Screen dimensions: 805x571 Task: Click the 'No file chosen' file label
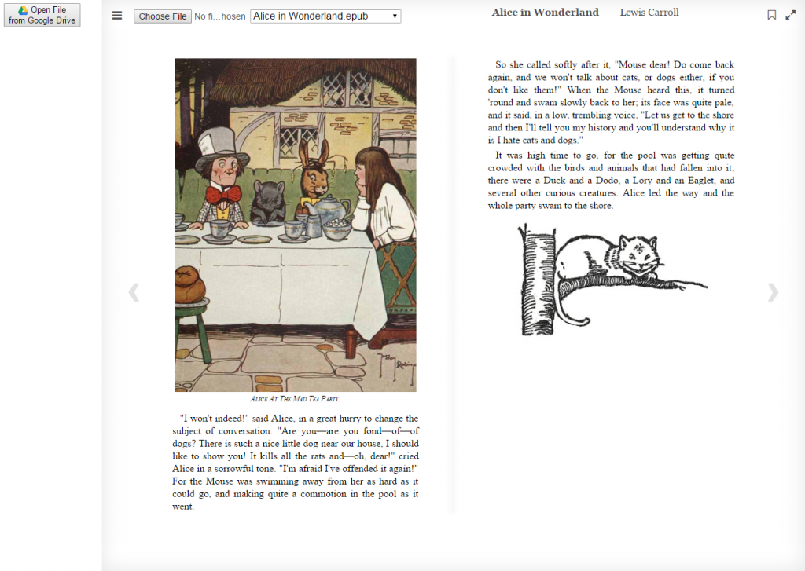(220, 16)
